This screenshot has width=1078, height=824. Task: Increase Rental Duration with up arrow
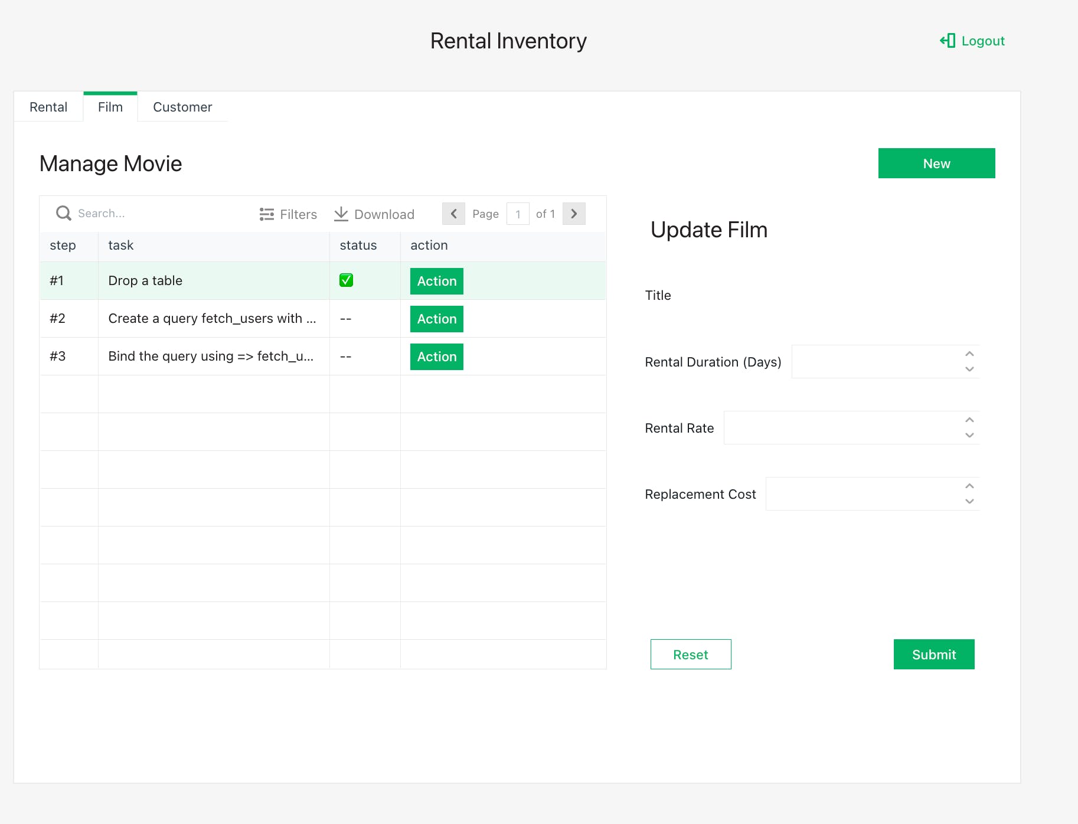point(969,354)
